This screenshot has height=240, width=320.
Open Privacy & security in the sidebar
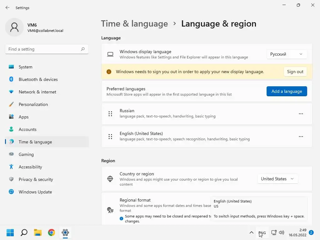[47, 179]
